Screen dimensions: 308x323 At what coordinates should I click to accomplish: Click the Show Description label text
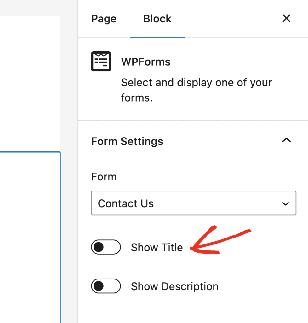[x=174, y=286]
